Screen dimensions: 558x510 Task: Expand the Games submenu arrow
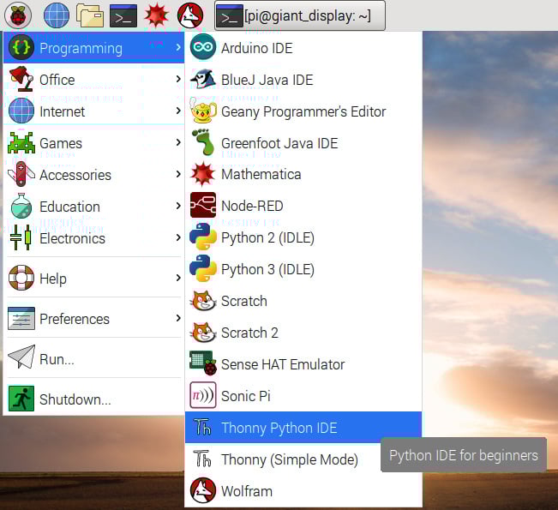coord(178,142)
